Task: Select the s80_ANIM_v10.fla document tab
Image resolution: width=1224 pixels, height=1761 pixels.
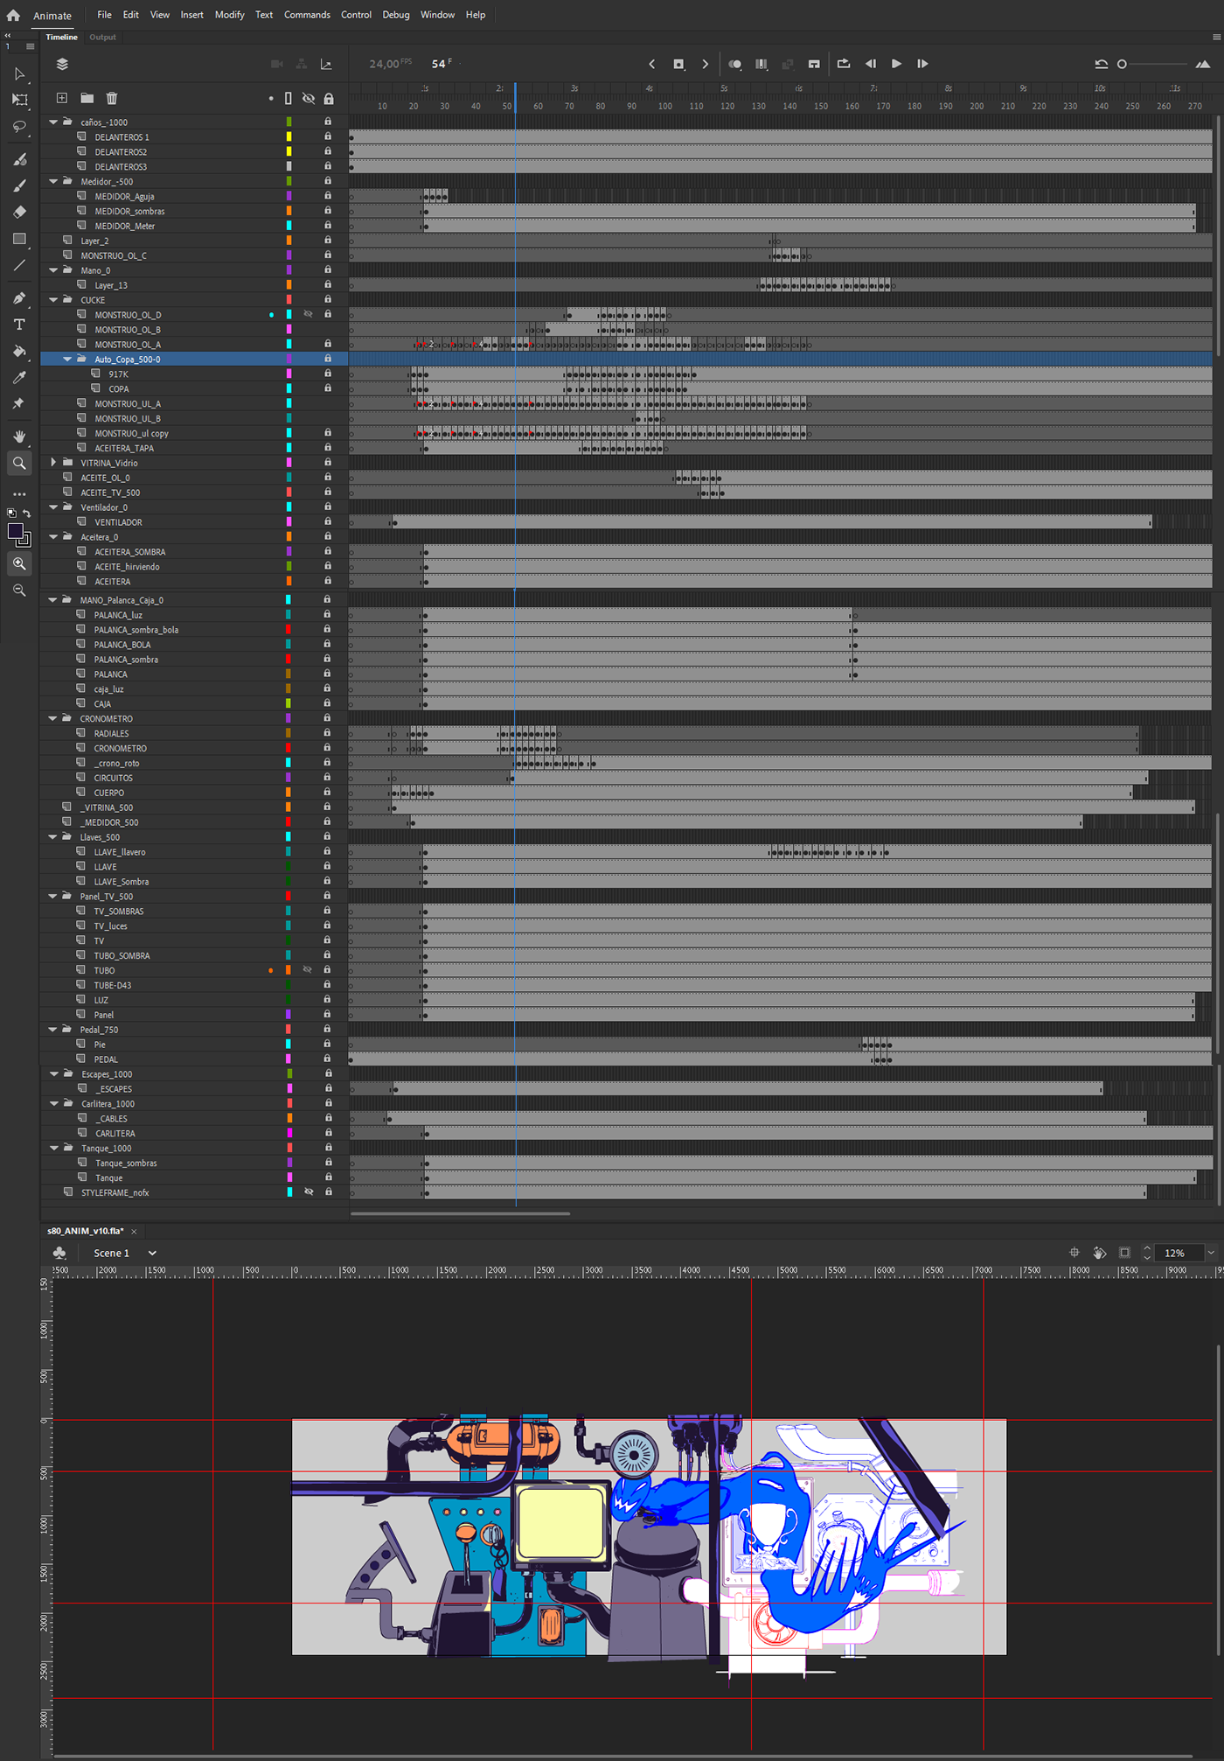Action: click(x=86, y=1231)
